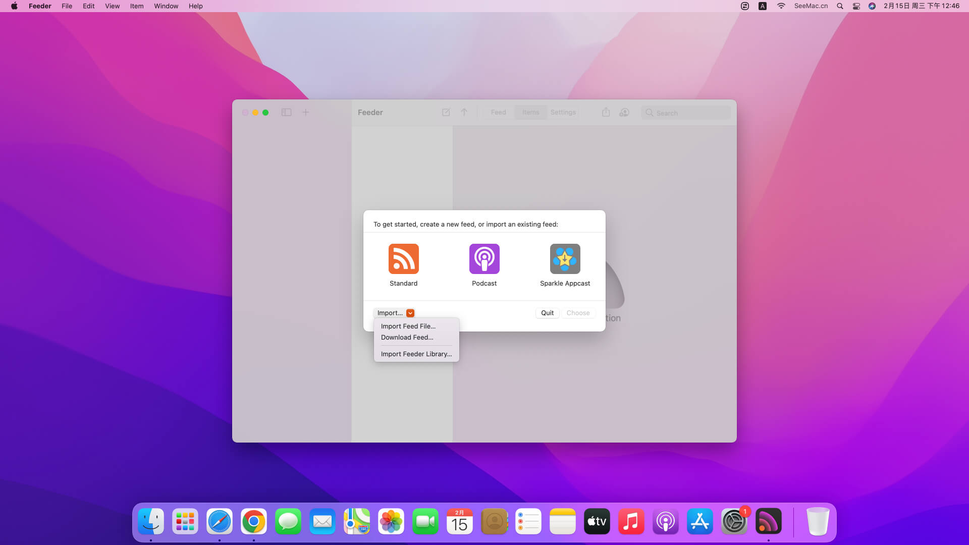Viewport: 969px width, 545px height.
Task: Click the iCloud account icon in toolbar
Action: point(624,113)
